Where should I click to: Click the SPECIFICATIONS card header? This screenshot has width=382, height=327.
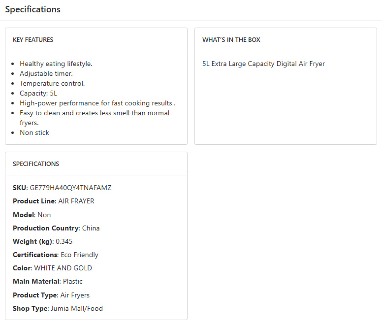point(35,163)
